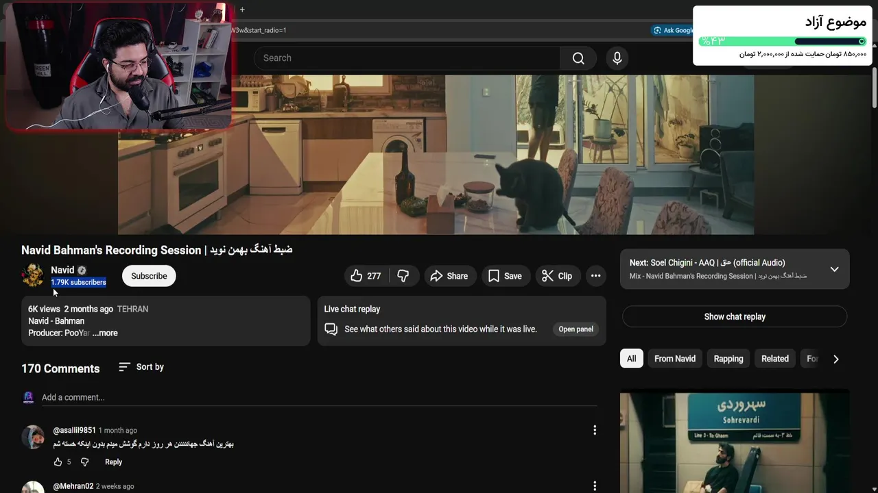Click @asallil9851 commenter avatar
This screenshot has height=493, width=878.
pyautogui.click(x=32, y=436)
